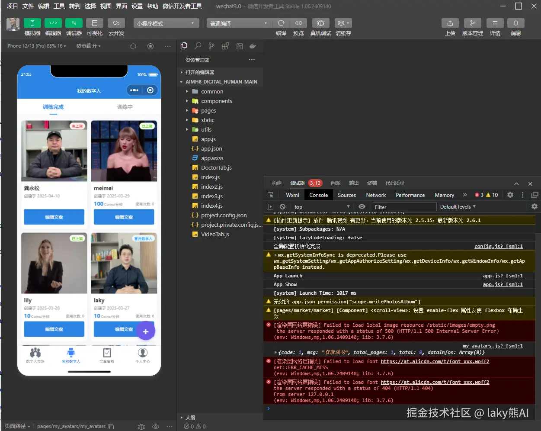Open the search icon in sidebar
Image resolution: width=541 pixels, height=431 pixels.
pos(198,46)
